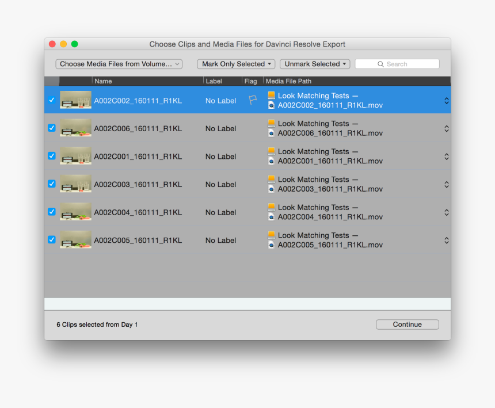This screenshot has height=408, width=495.
Task: Click the Media File Path column header
Action: point(288,81)
